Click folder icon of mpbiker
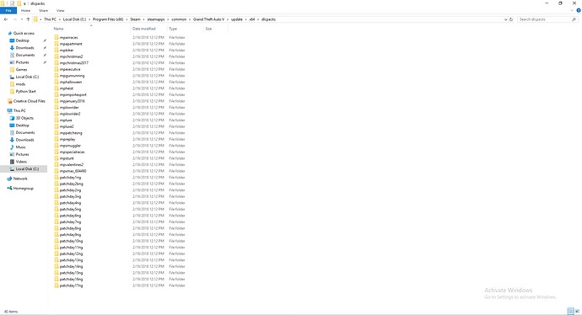This screenshot has height=315, width=582. [x=57, y=50]
